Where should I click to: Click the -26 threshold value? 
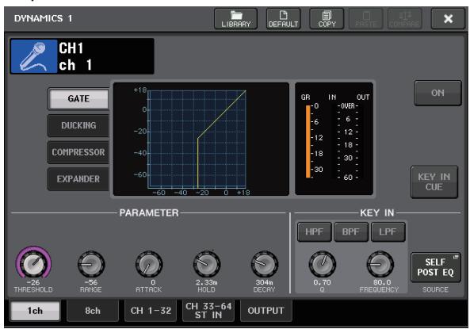(x=33, y=282)
